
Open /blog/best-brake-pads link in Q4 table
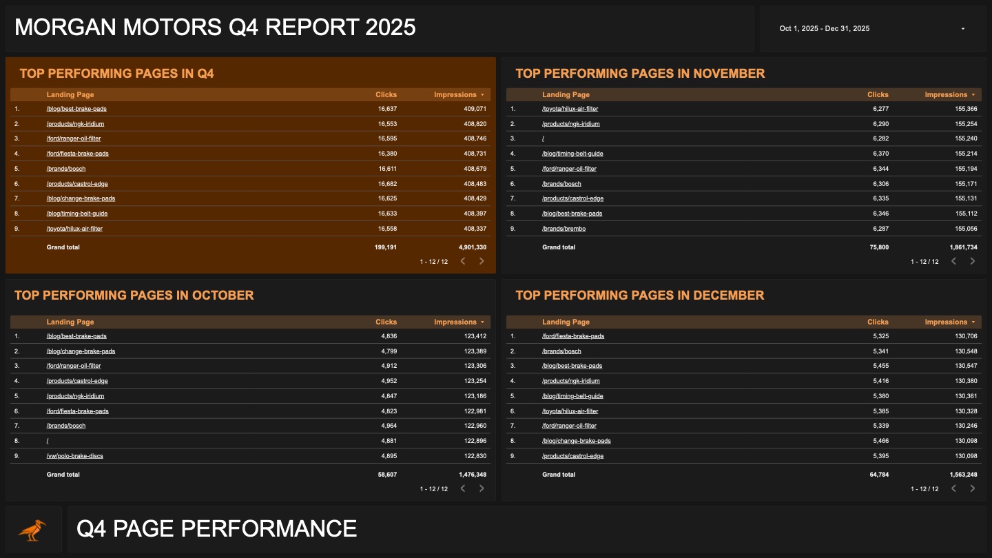point(76,109)
